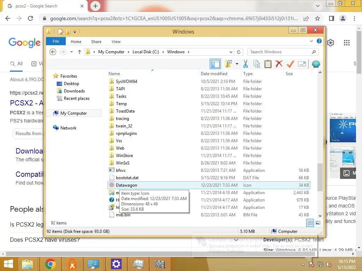Bookmark this page with the star icon

317,18
